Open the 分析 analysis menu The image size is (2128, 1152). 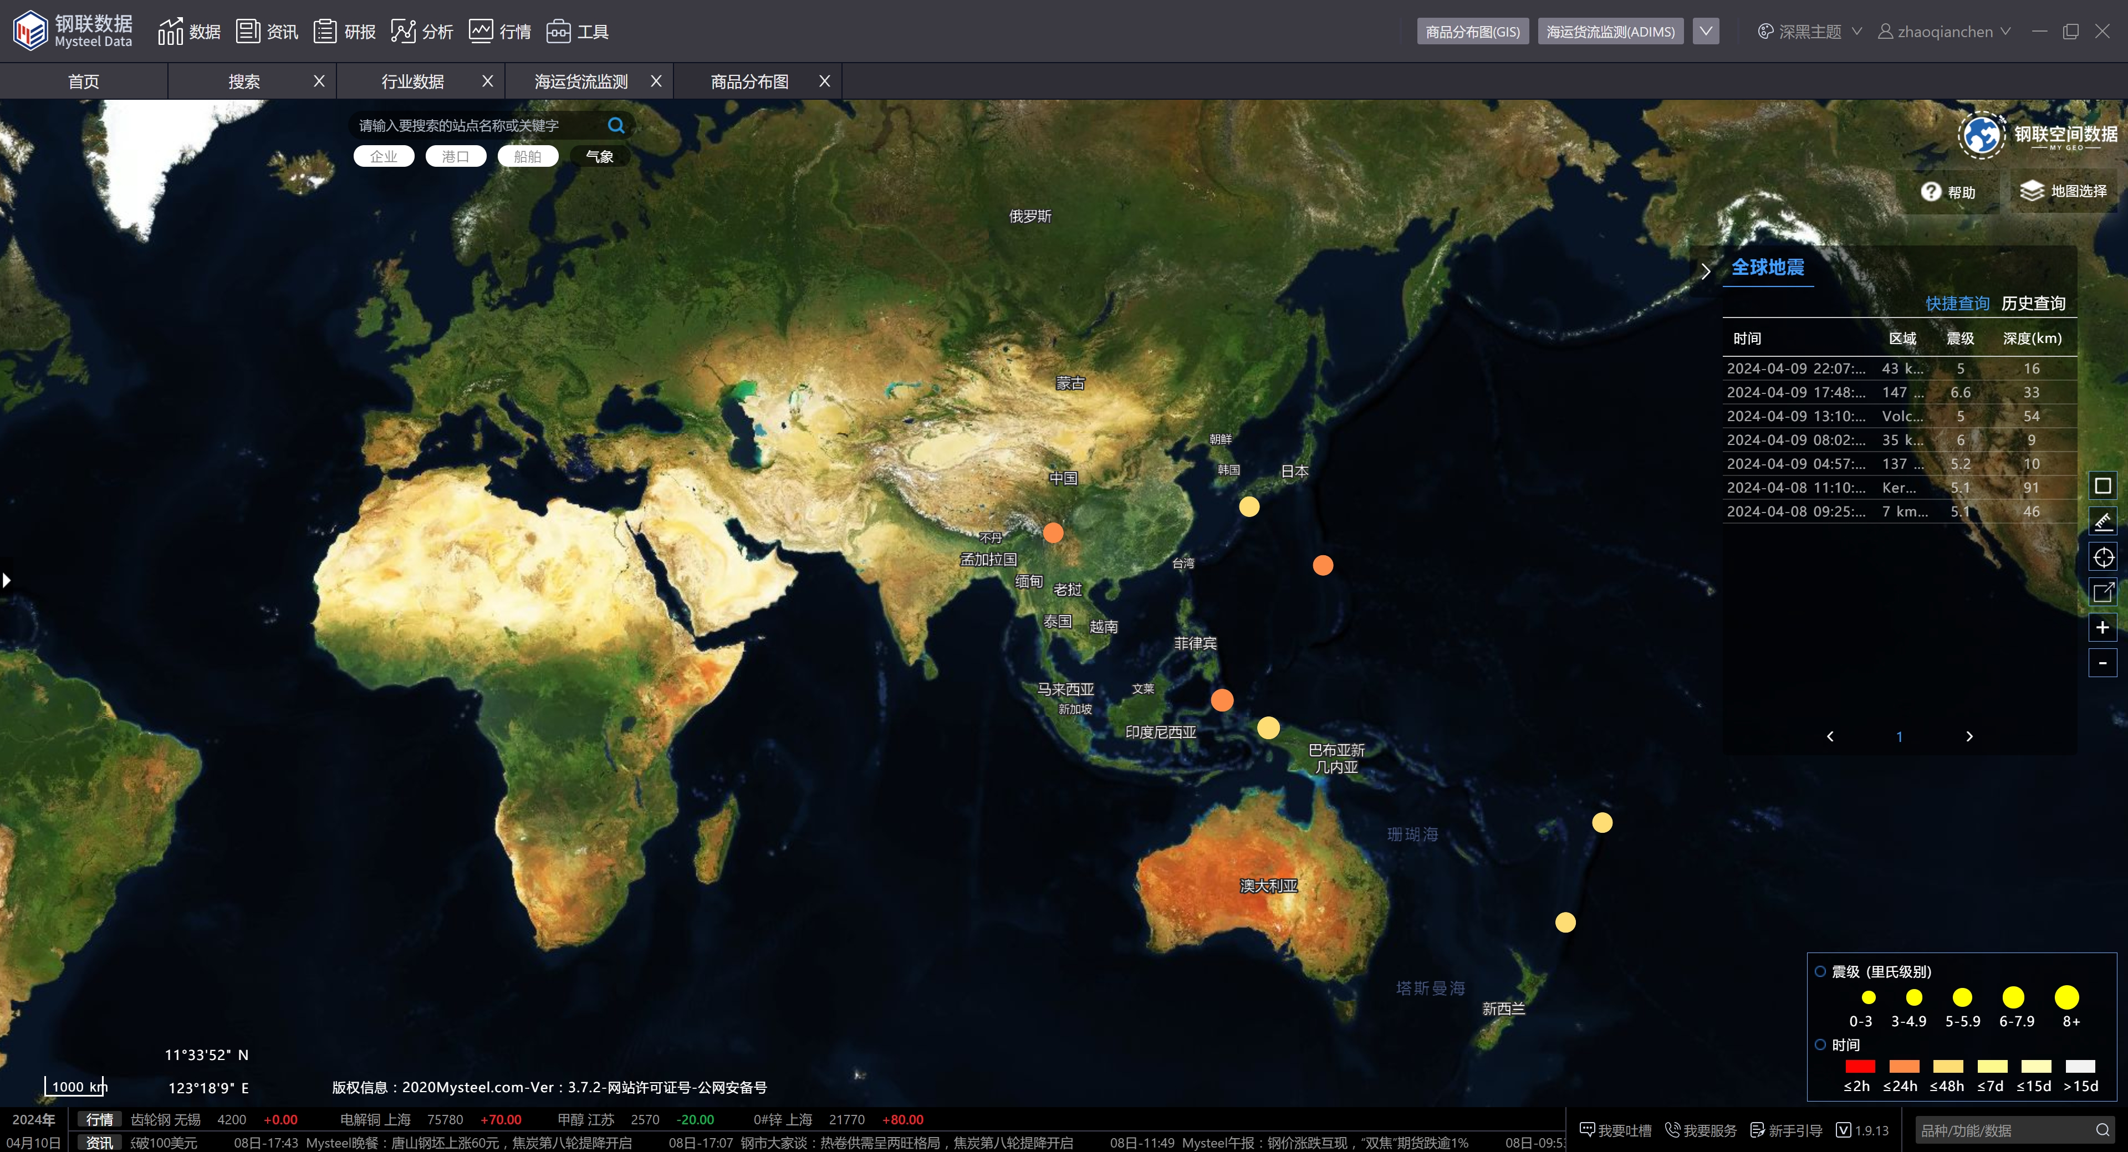tap(422, 32)
